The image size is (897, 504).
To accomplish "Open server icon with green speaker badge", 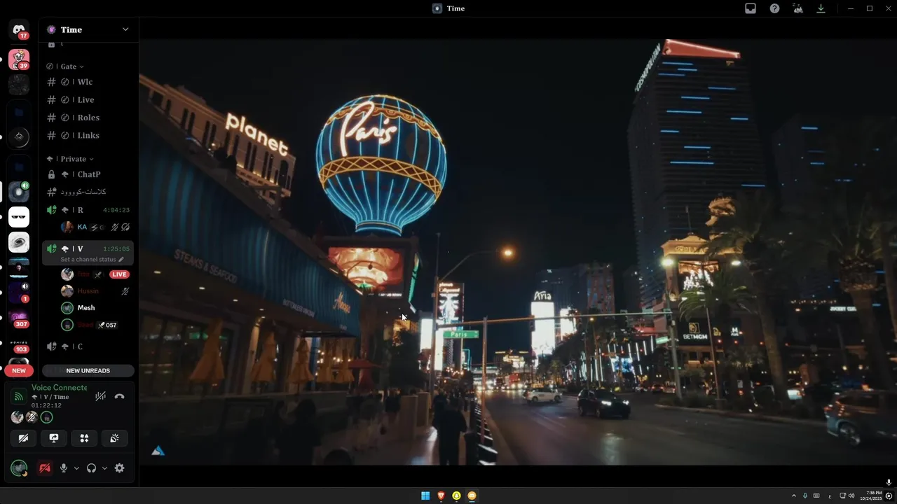I will tap(19, 192).
